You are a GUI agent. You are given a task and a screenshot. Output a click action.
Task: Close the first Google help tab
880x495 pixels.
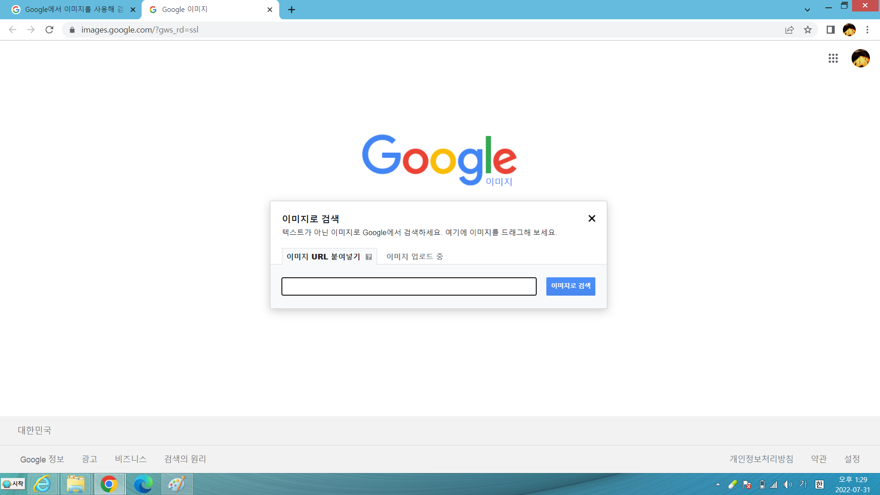133,10
